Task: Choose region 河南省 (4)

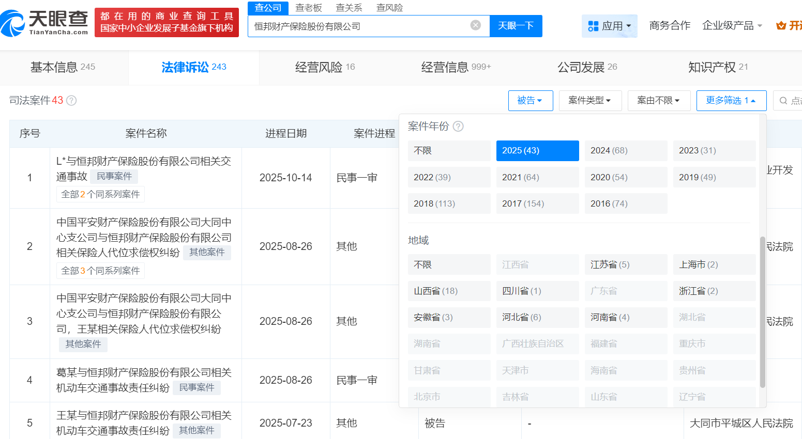Action: 626,317
